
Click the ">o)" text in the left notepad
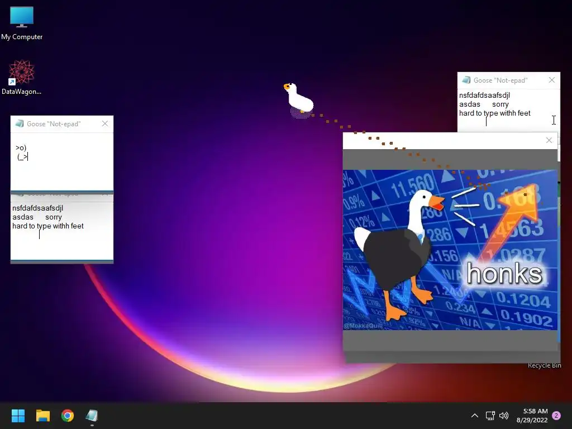[x=21, y=147]
